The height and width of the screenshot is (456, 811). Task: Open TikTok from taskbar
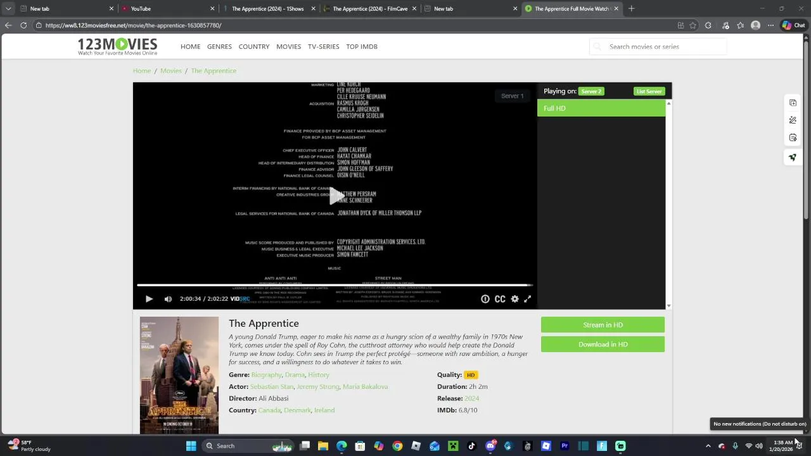(471, 446)
